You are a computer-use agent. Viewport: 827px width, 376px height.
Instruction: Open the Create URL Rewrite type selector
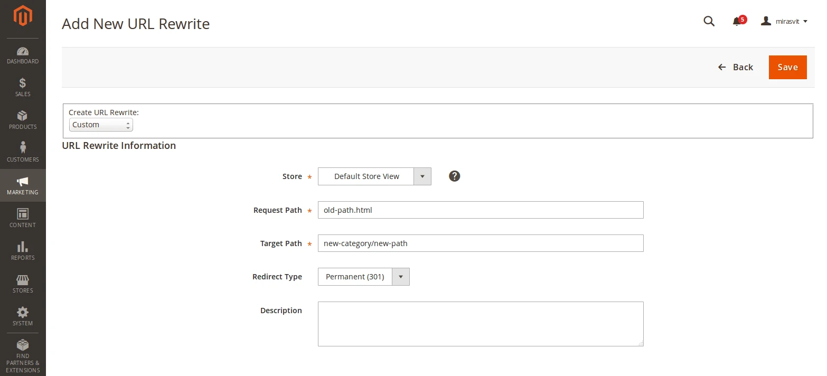coord(100,125)
